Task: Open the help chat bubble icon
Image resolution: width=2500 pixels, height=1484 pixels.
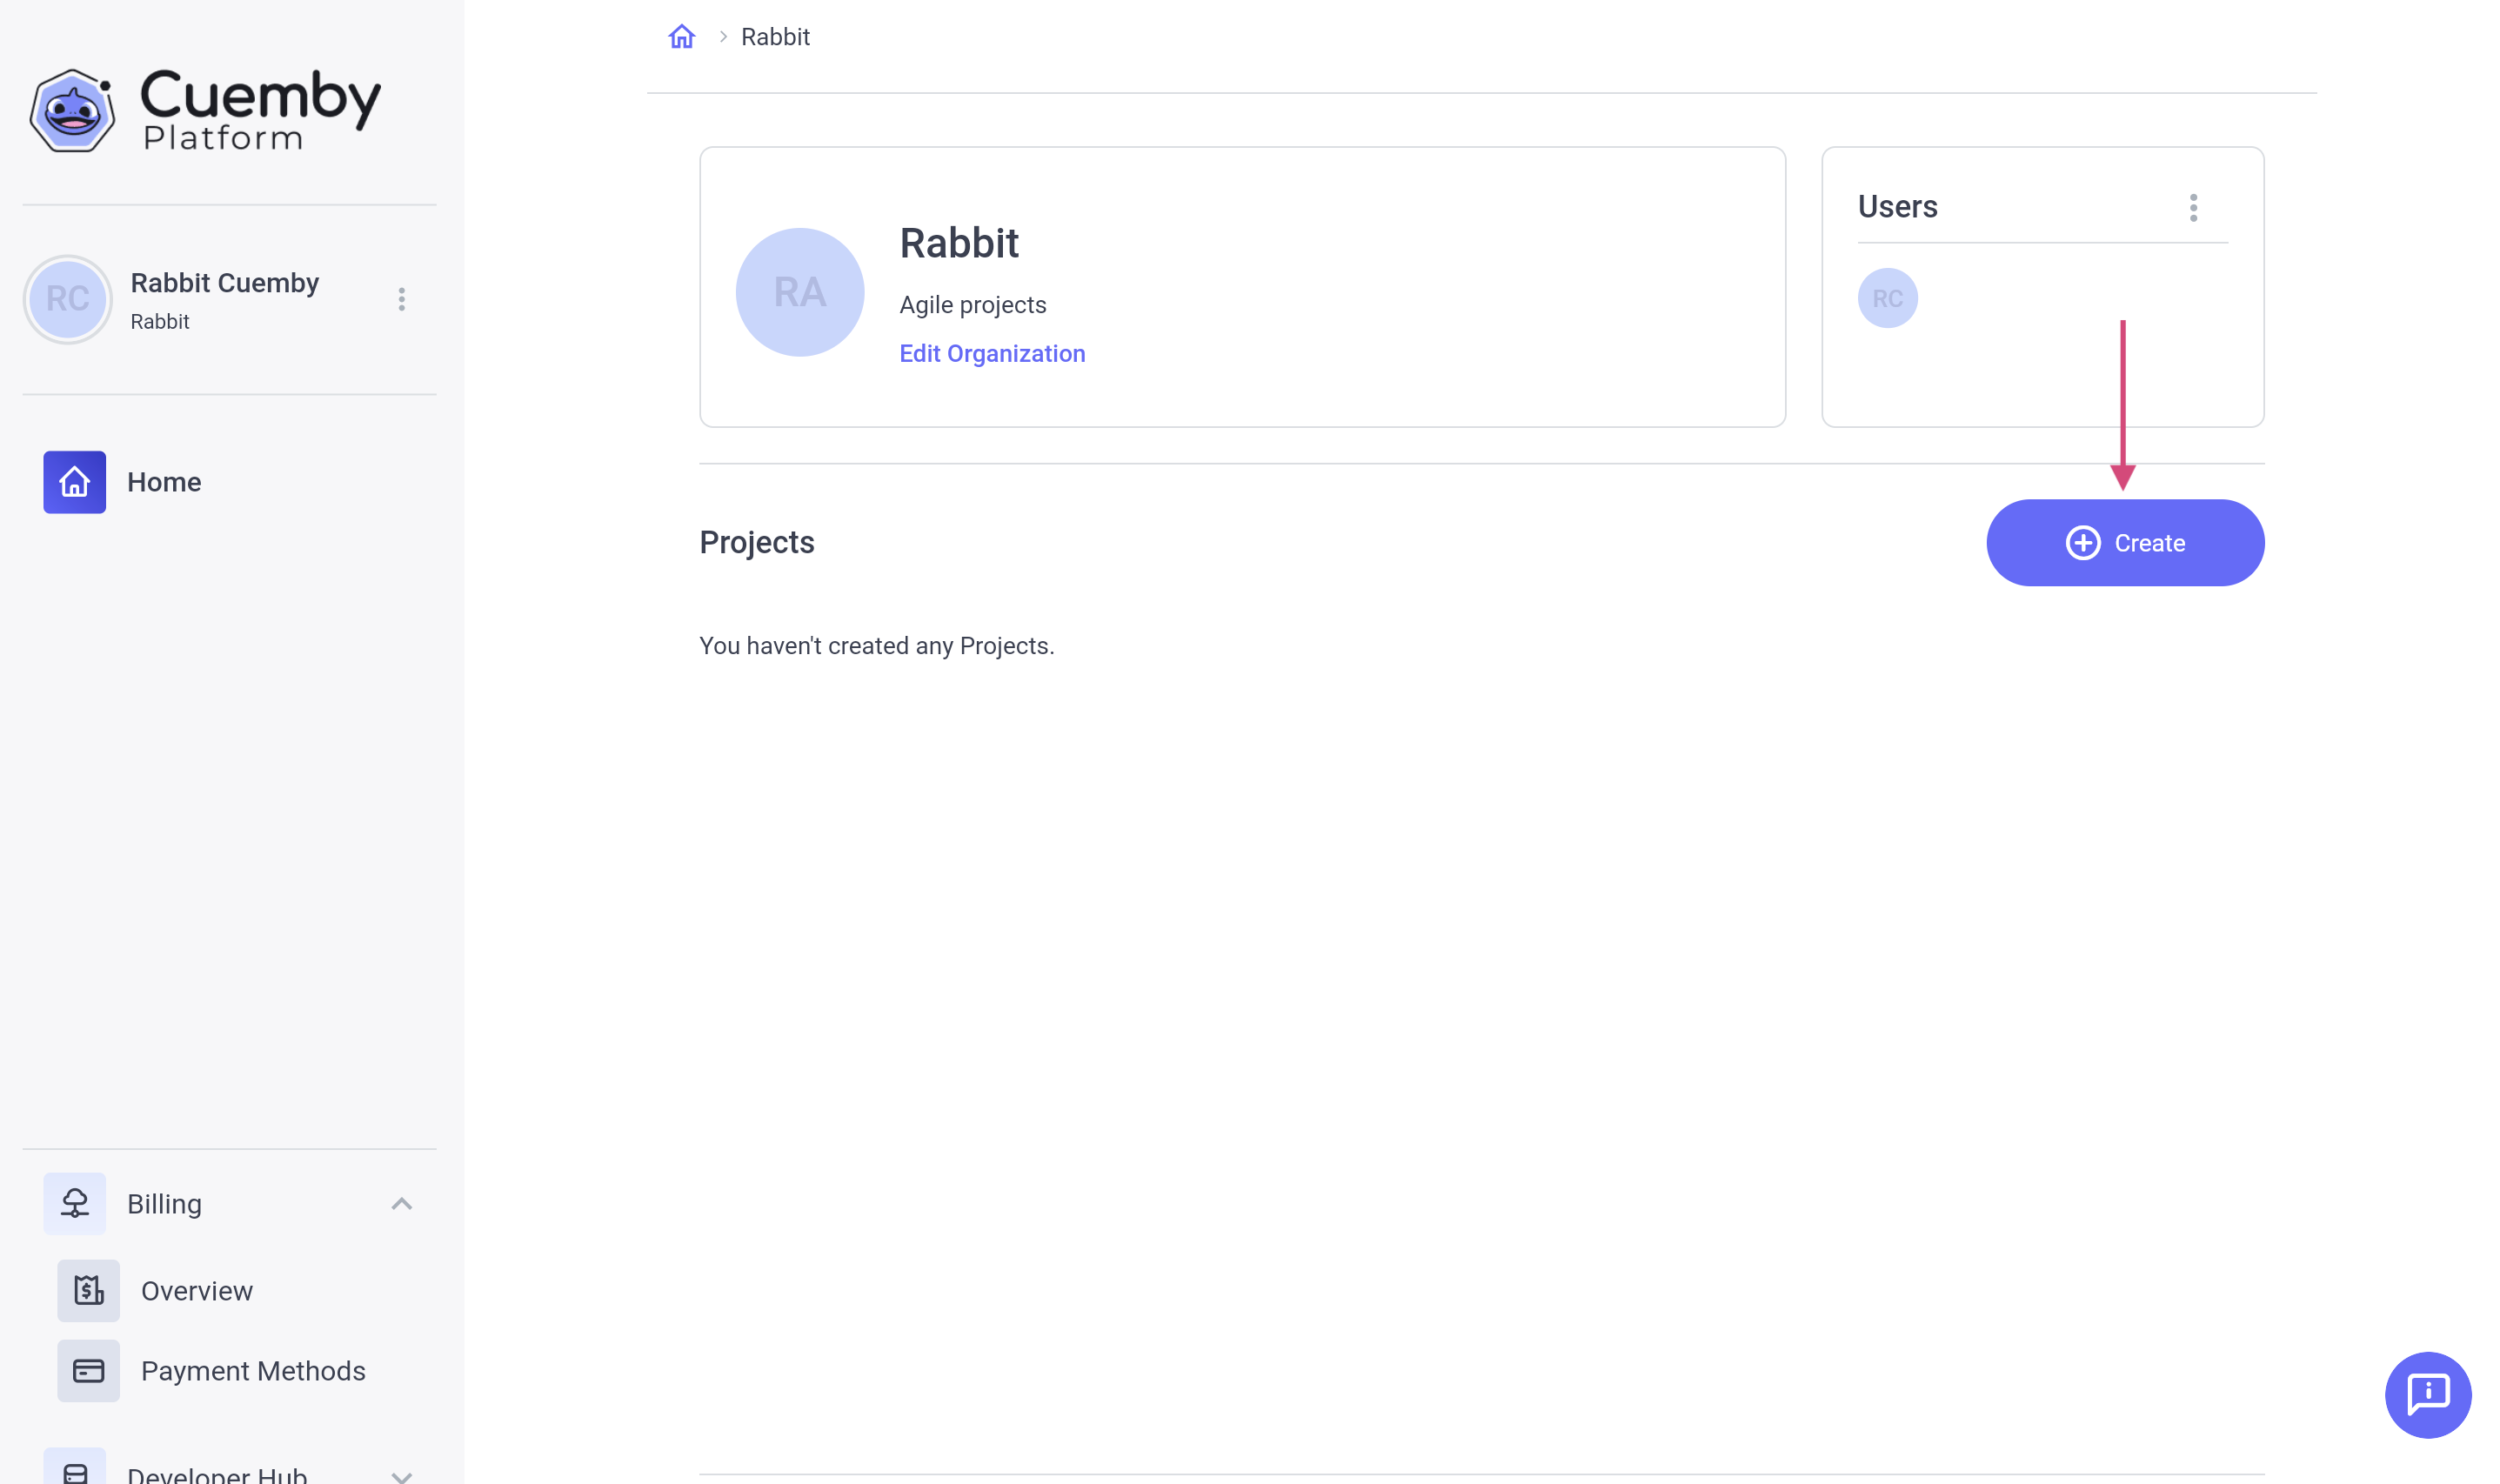Action: click(x=2427, y=1394)
